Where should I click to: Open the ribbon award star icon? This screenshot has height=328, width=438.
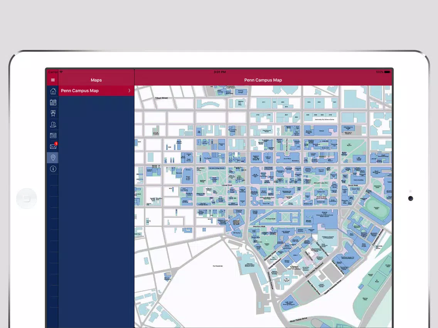point(53,113)
